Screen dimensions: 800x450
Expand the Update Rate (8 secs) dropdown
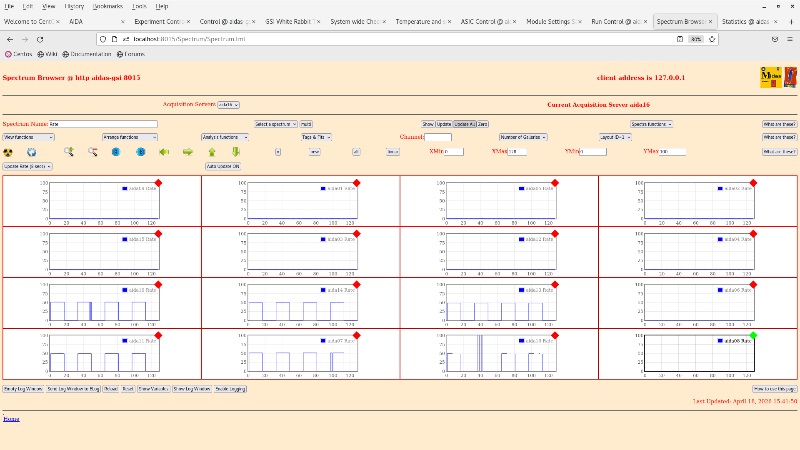pyautogui.click(x=27, y=167)
